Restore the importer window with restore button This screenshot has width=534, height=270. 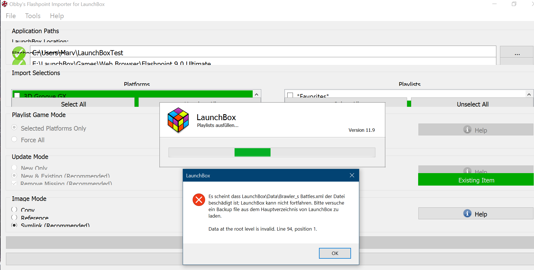pyautogui.click(x=514, y=4)
